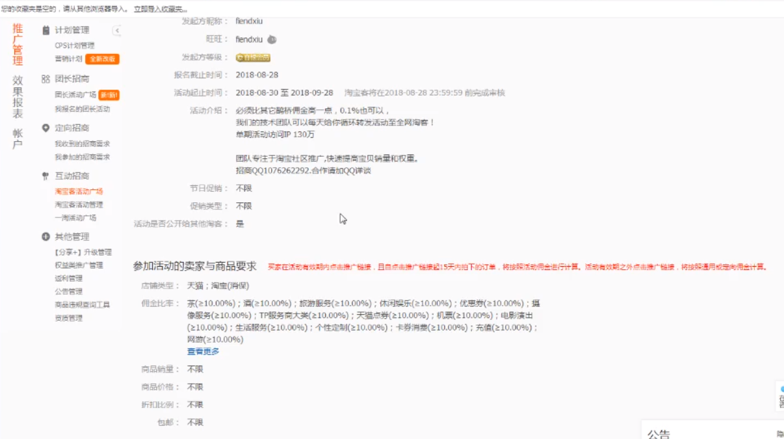This screenshot has height=439, width=784.
Task: Open the online consultation widget at right edge
Action: [779, 395]
